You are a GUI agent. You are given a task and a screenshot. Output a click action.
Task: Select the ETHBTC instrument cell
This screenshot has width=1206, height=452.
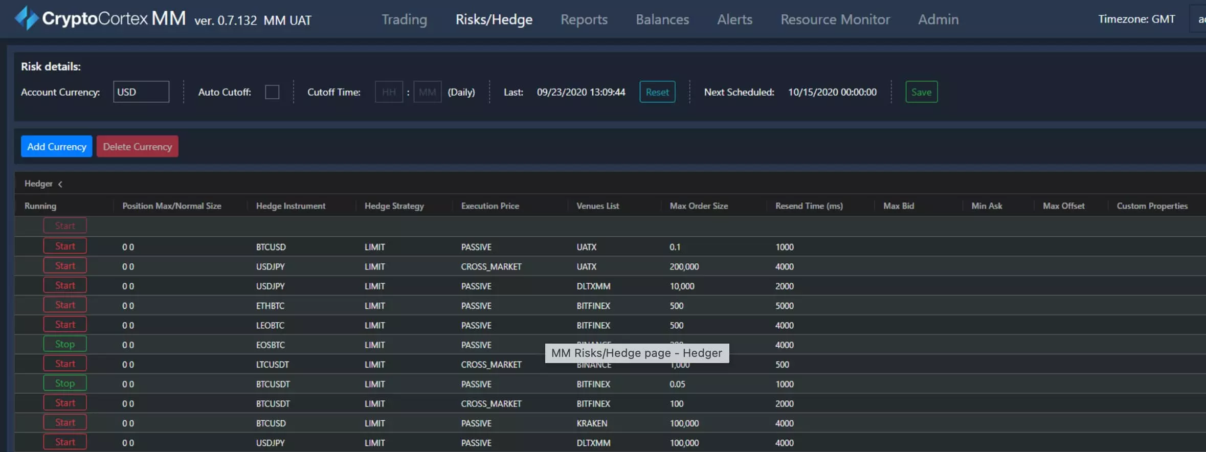click(270, 306)
